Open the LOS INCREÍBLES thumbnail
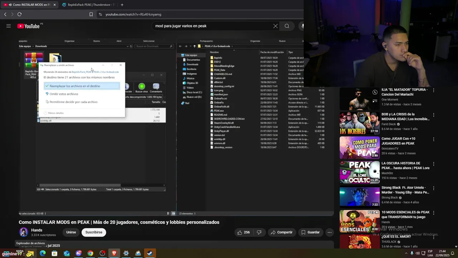 tap(360, 123)
